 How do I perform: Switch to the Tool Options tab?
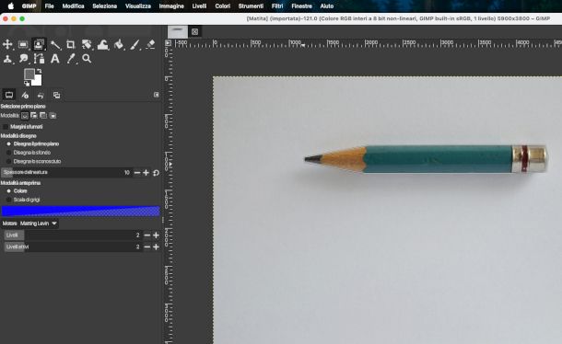[x=9, y=95]
